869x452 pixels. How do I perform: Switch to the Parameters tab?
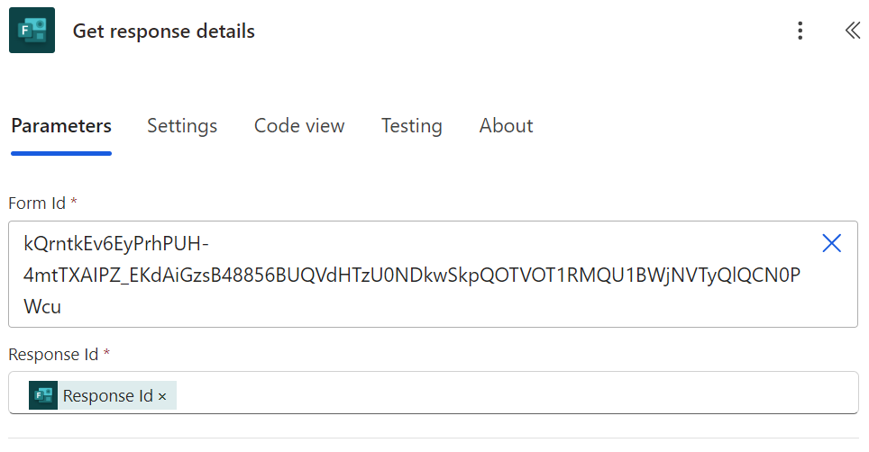pos(61,126)
